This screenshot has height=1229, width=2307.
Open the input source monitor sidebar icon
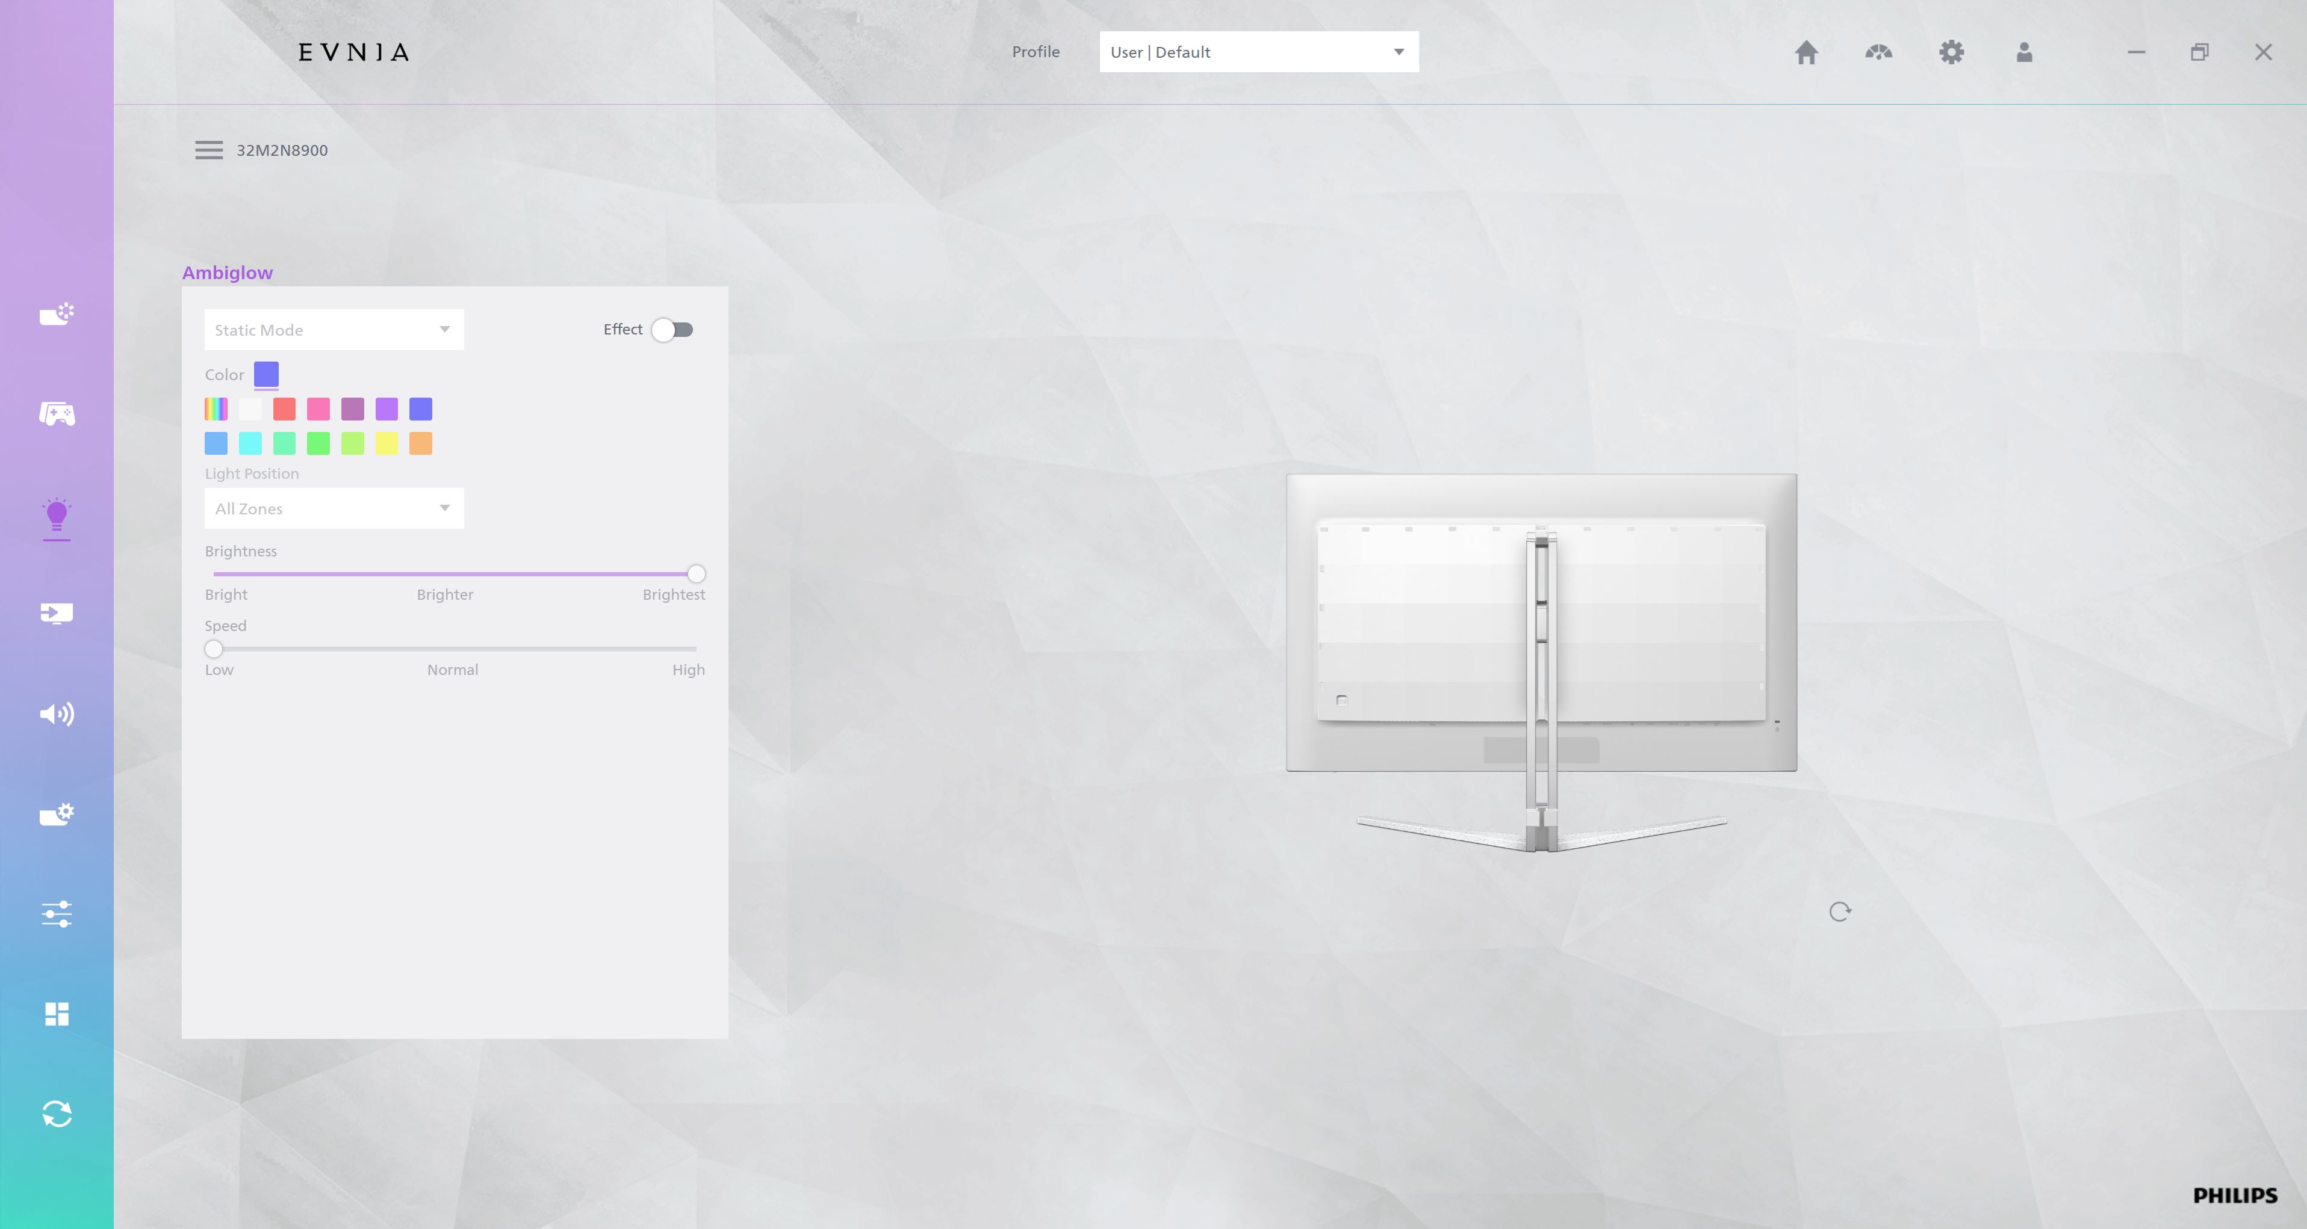point(57,613)
